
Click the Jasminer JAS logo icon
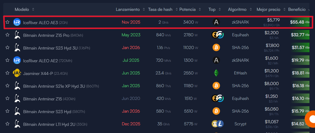click(x=17, y=73)
